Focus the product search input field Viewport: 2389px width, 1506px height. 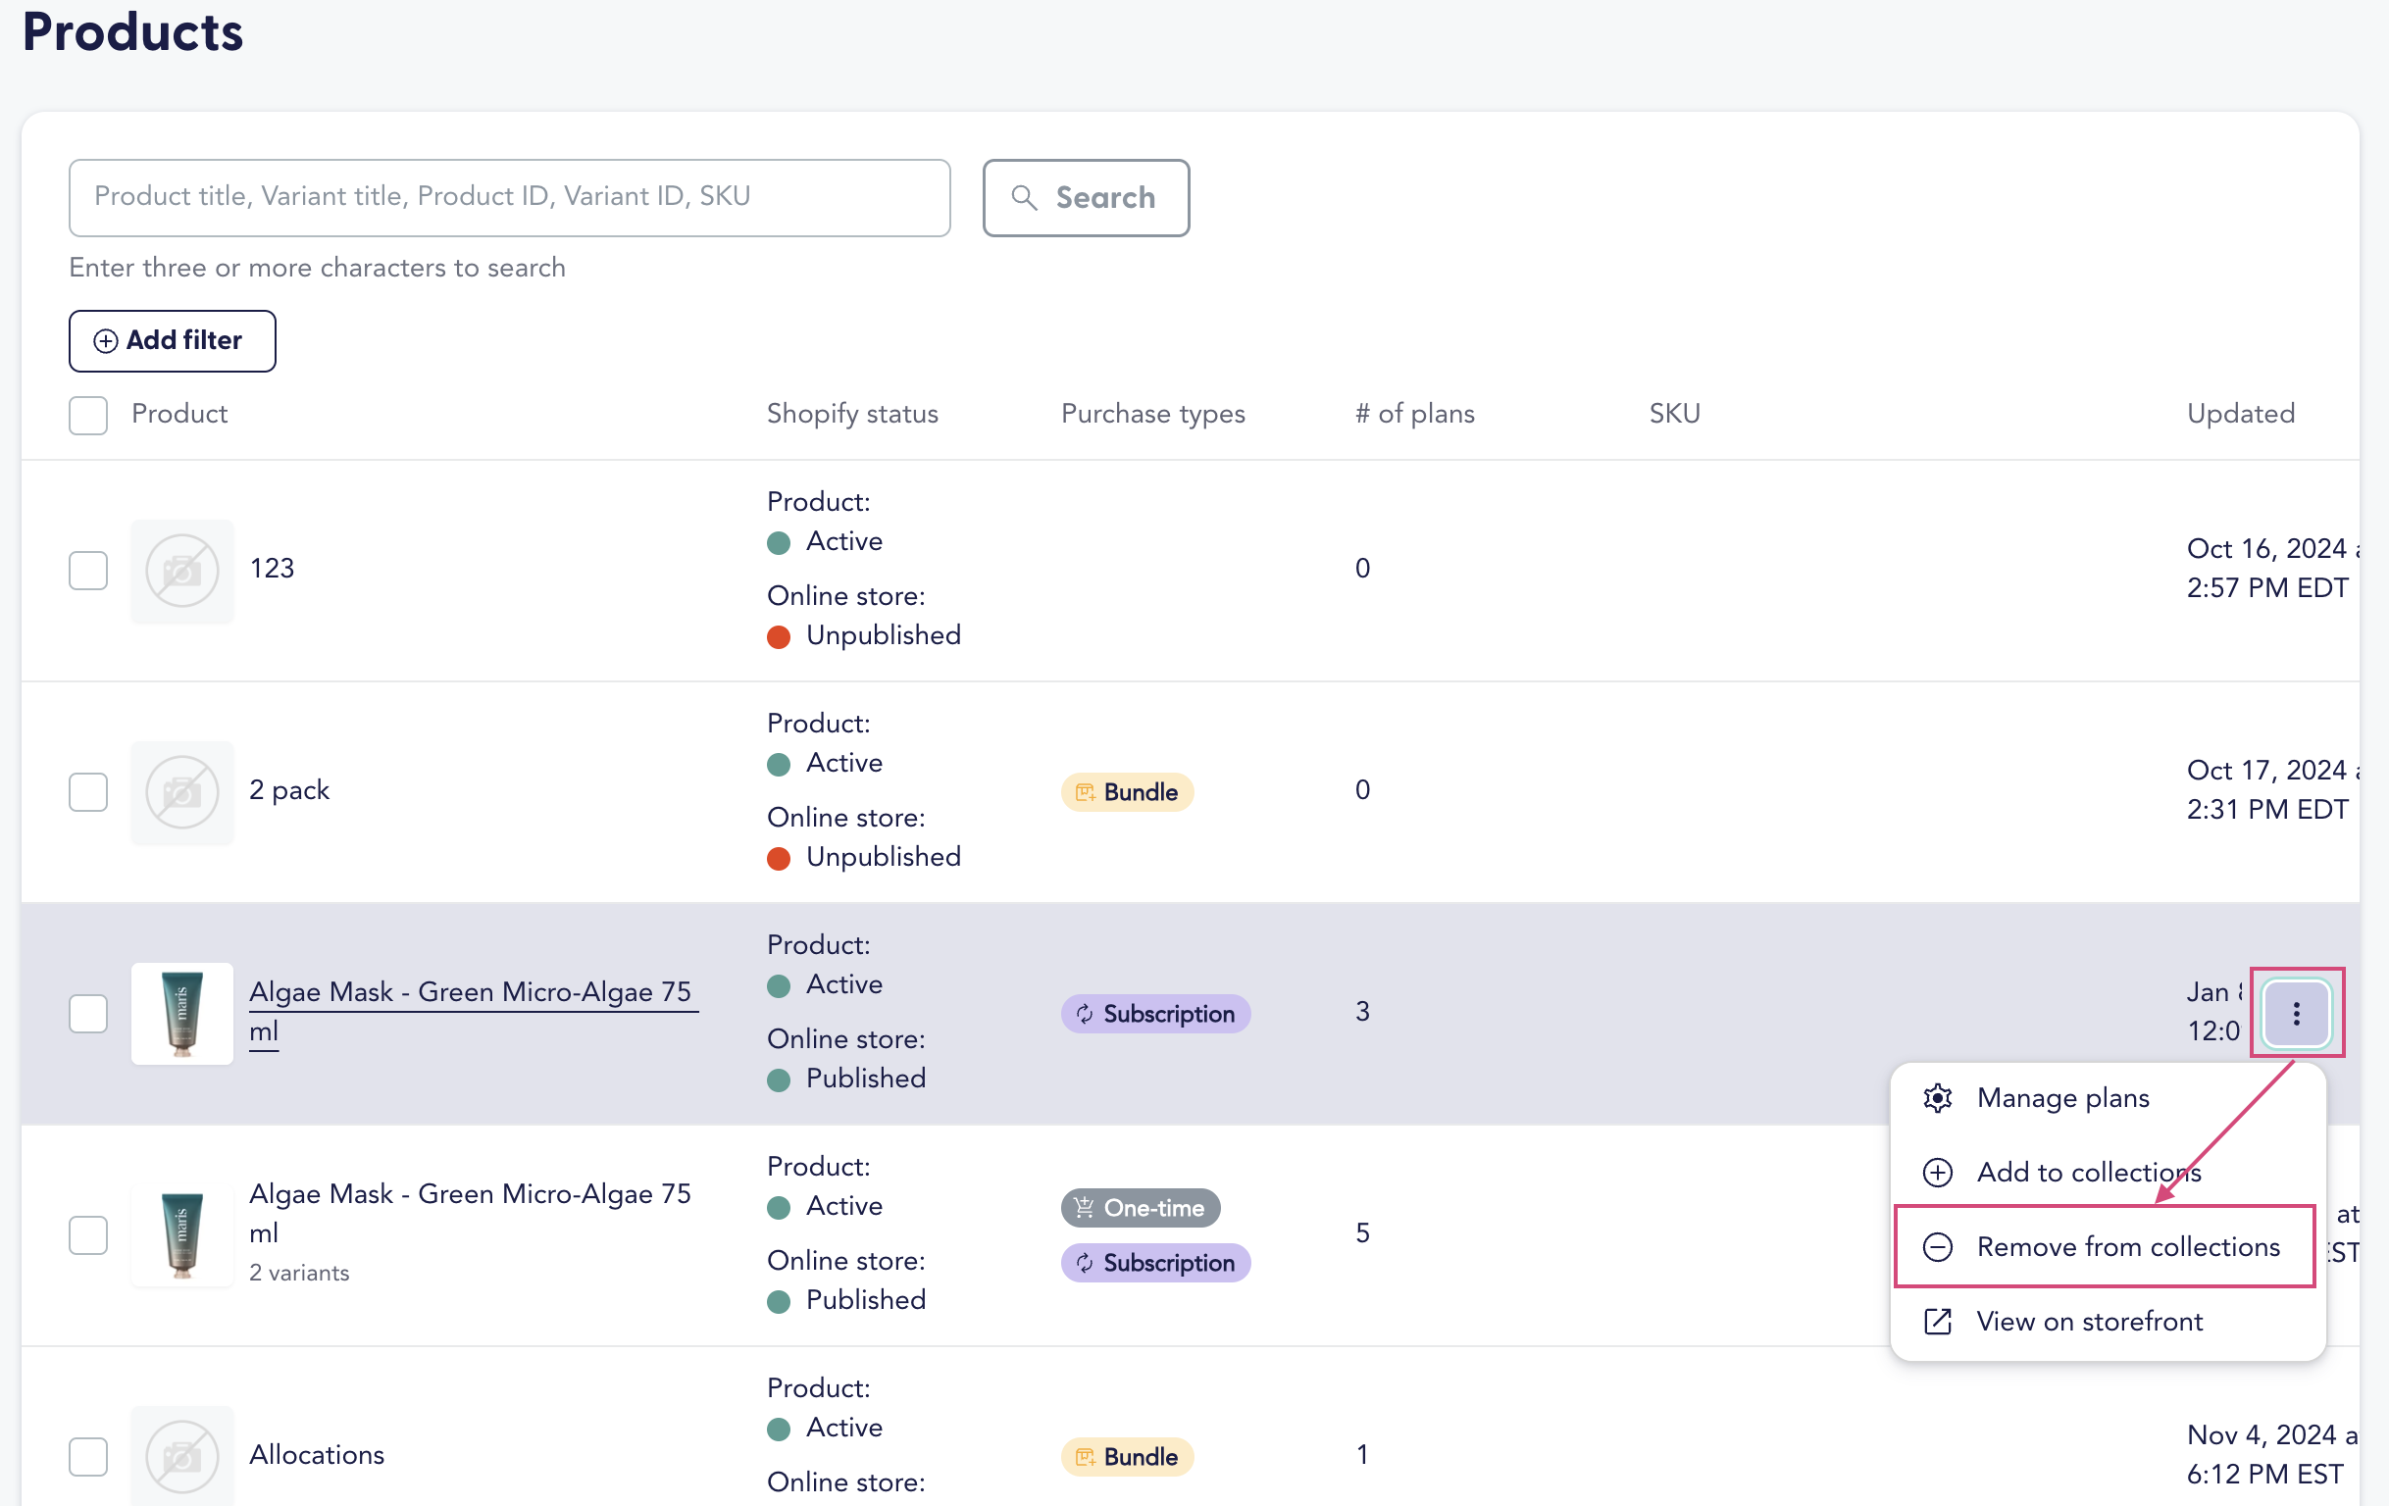click(509, 197)
